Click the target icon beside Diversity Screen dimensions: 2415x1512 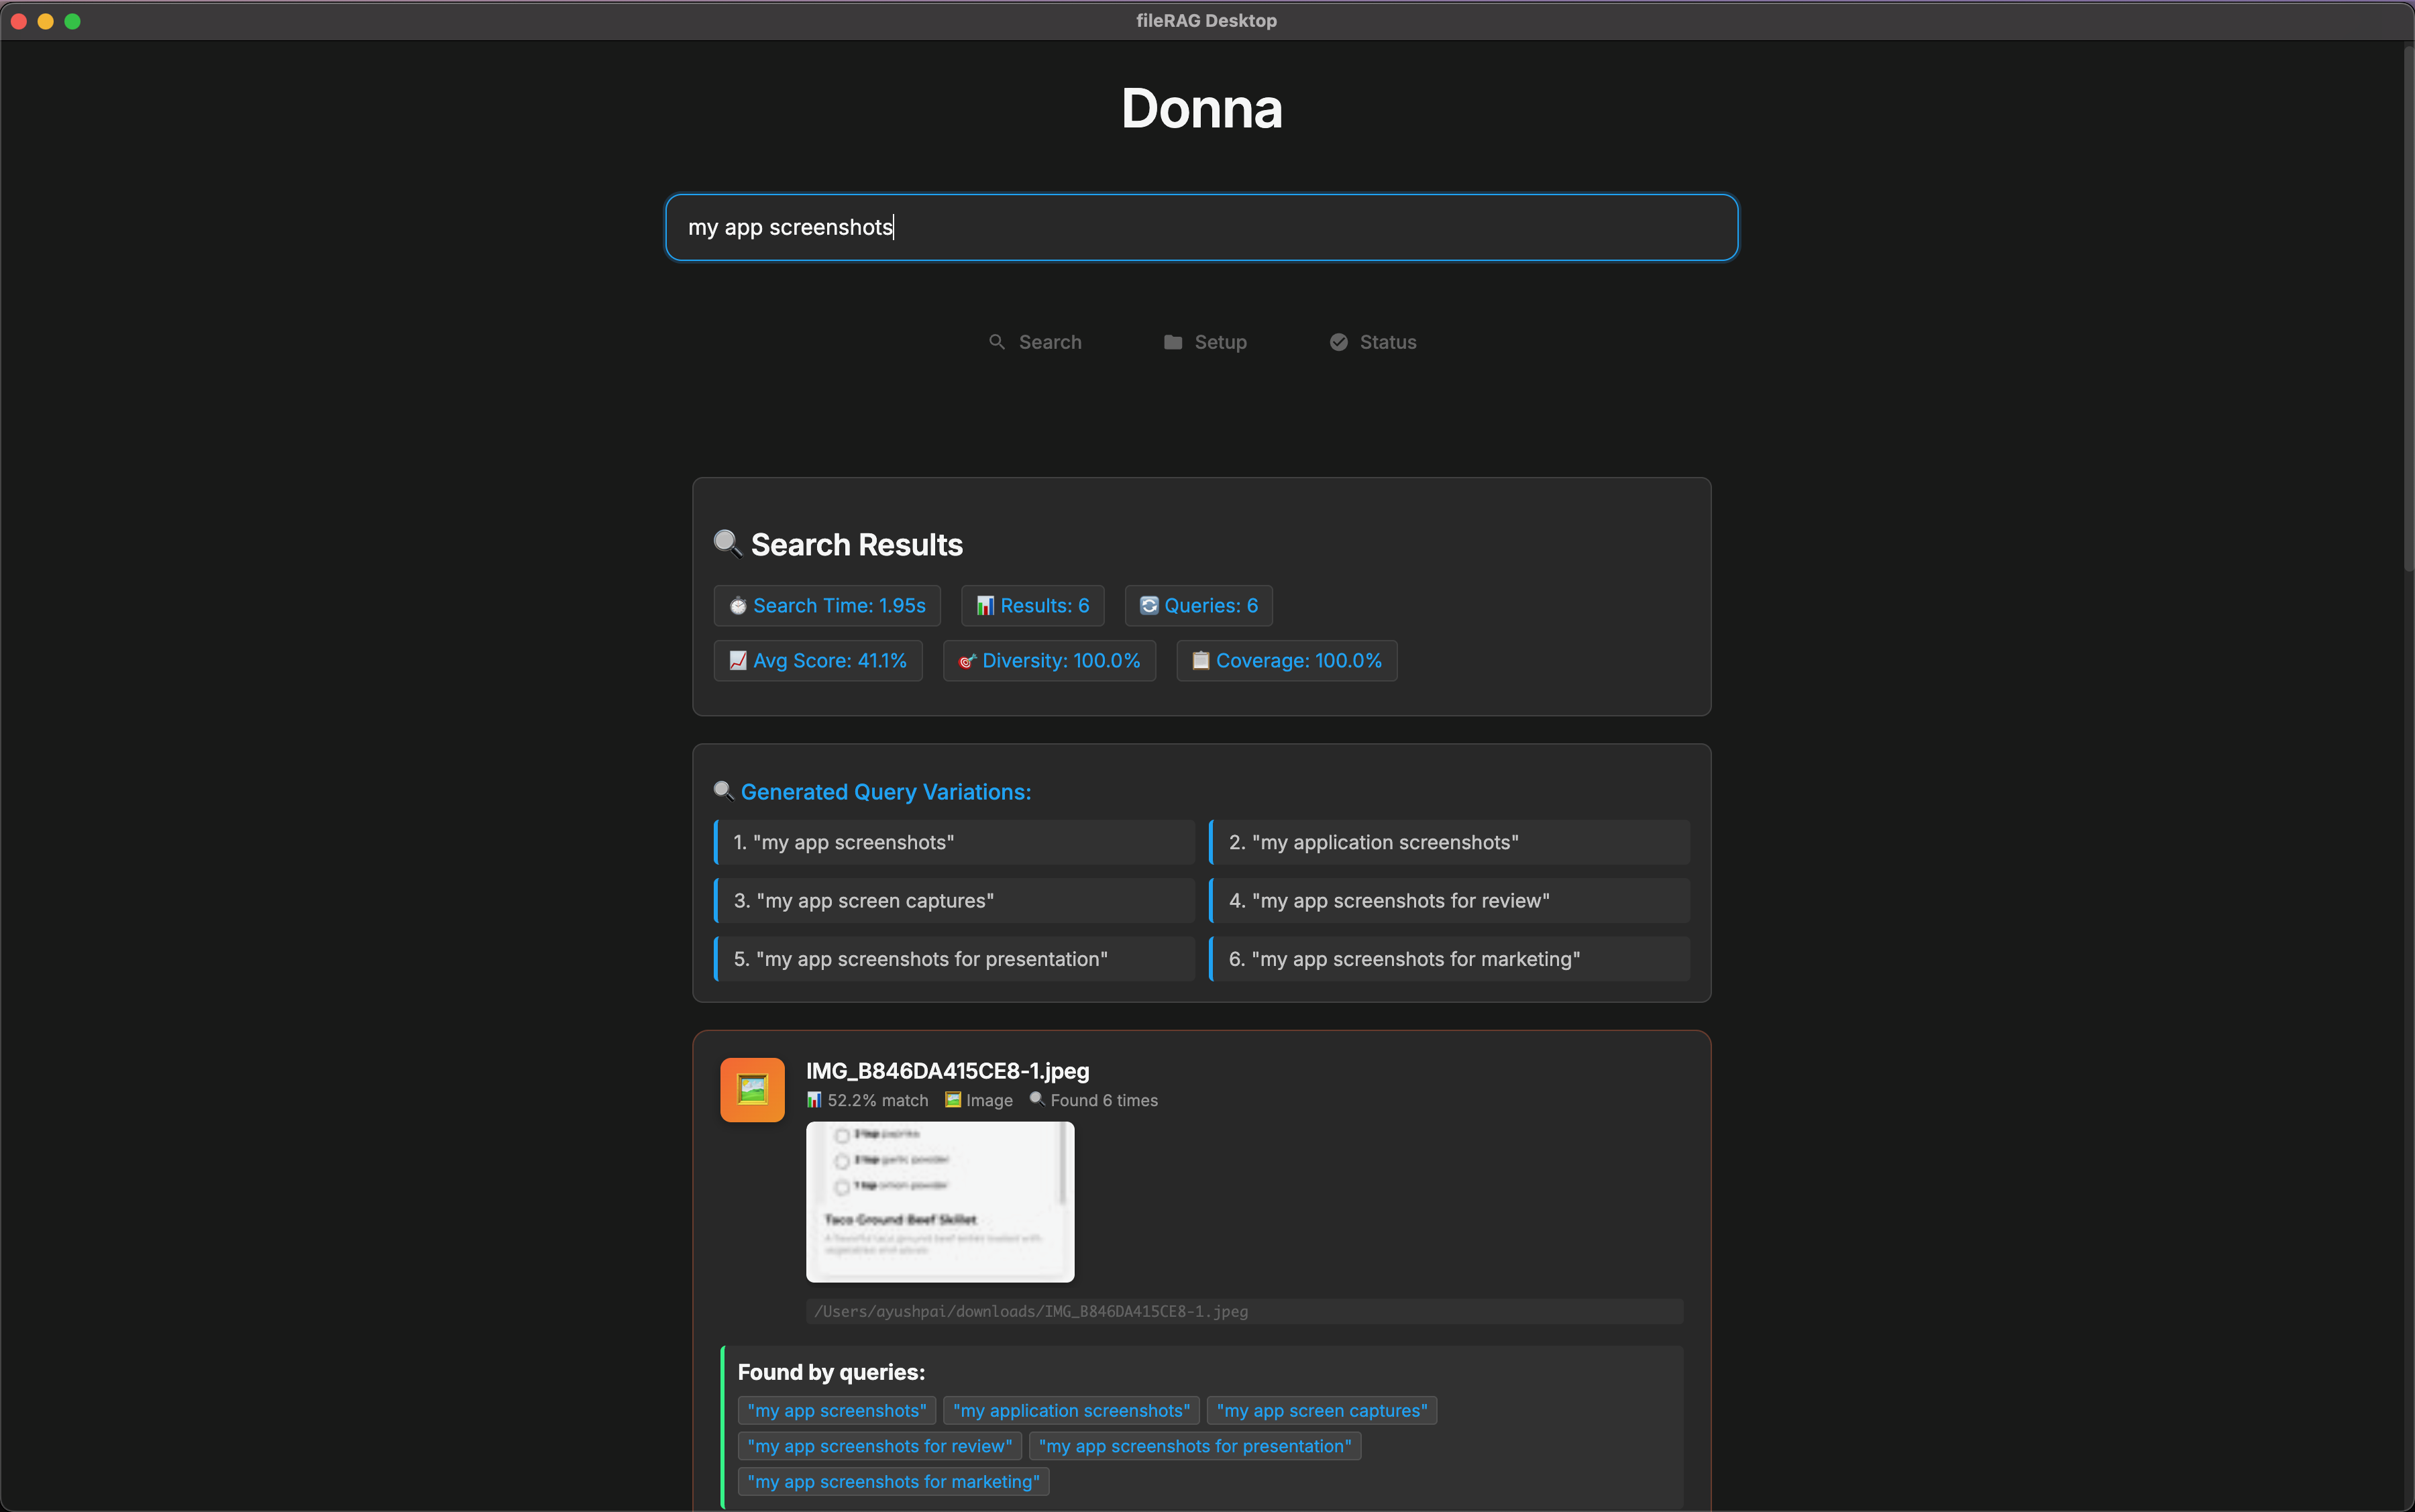click(966, 661)
